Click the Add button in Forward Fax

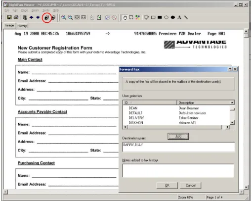[x=178, y=136]
